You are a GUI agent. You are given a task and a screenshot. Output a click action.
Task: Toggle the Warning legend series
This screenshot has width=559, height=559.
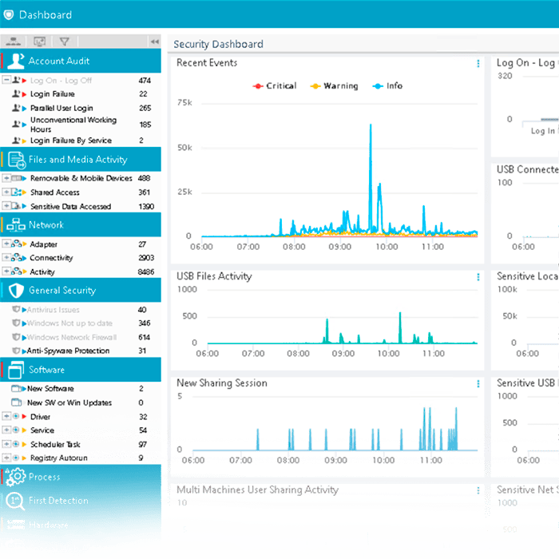pos(334,86)
